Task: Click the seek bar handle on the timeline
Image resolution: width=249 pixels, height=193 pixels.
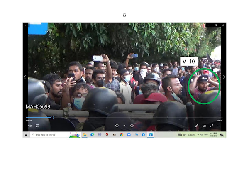Action: (x=52, y=118)
